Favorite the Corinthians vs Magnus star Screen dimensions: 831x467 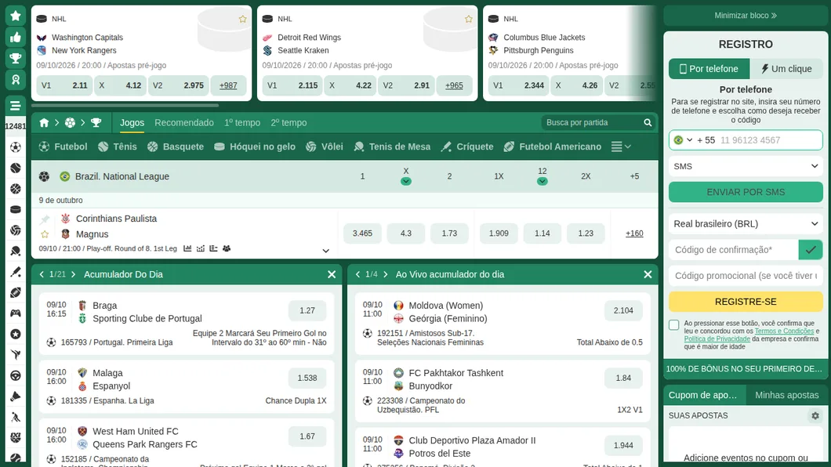click(x=45, y=234)
